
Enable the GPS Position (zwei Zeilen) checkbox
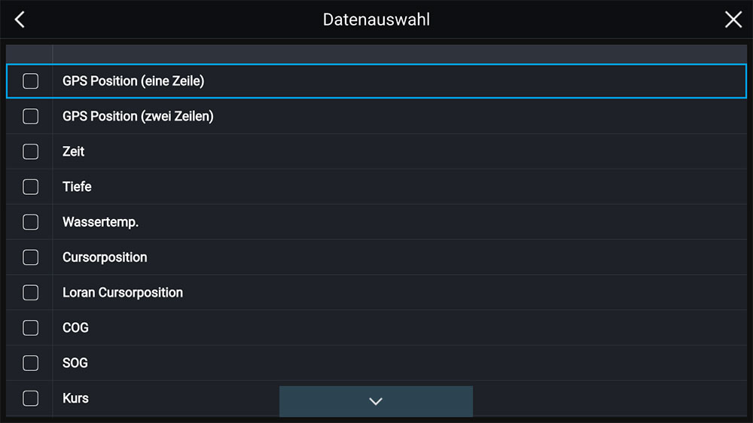pyautogui.click(x=30, y=117)
